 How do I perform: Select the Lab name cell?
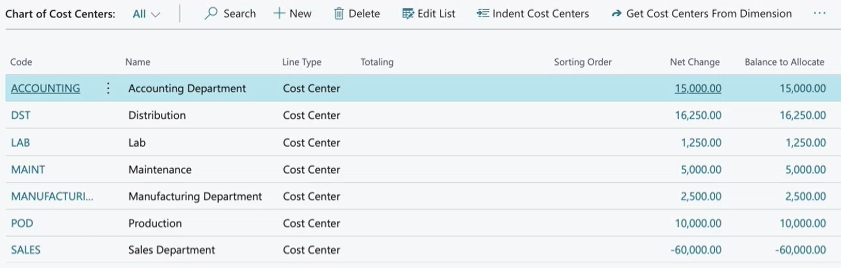[137, 142]
